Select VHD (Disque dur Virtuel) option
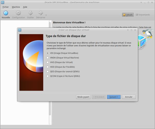The width and height of the screenshot is (155, 129). pos(60,62)
